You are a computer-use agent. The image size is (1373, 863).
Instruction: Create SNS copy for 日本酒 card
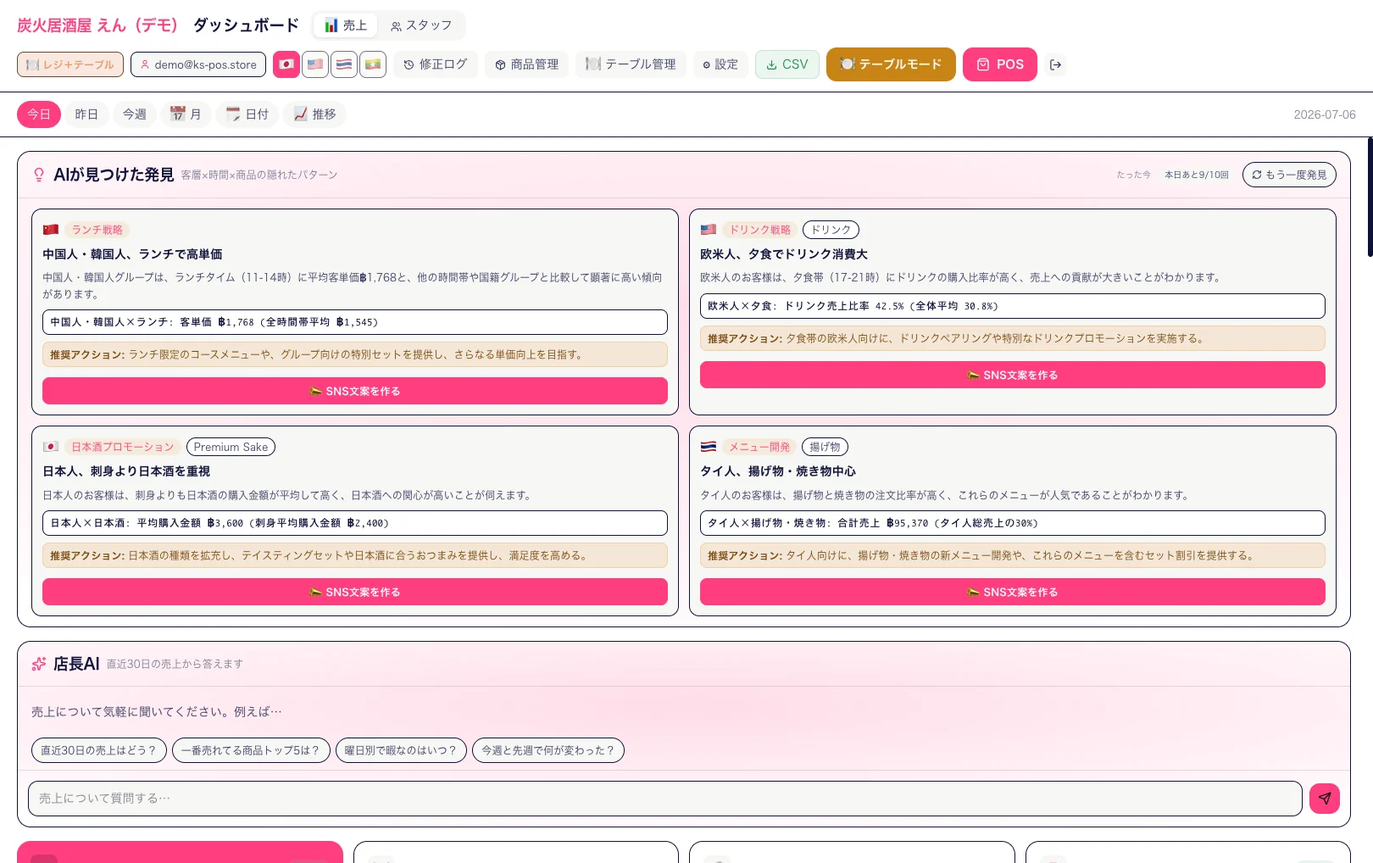tap(355, 592)
